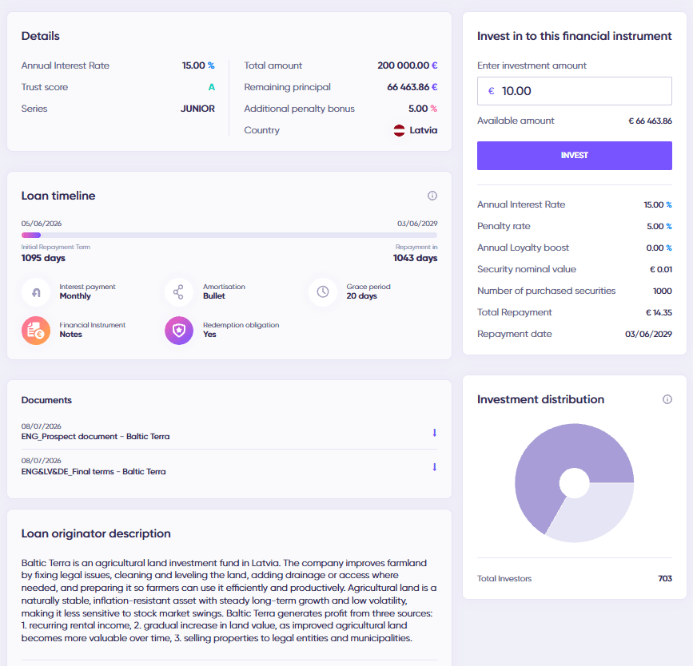Click the euro symbol in amount field
This screenshot has width=693, height=666.
coord(491,91)
